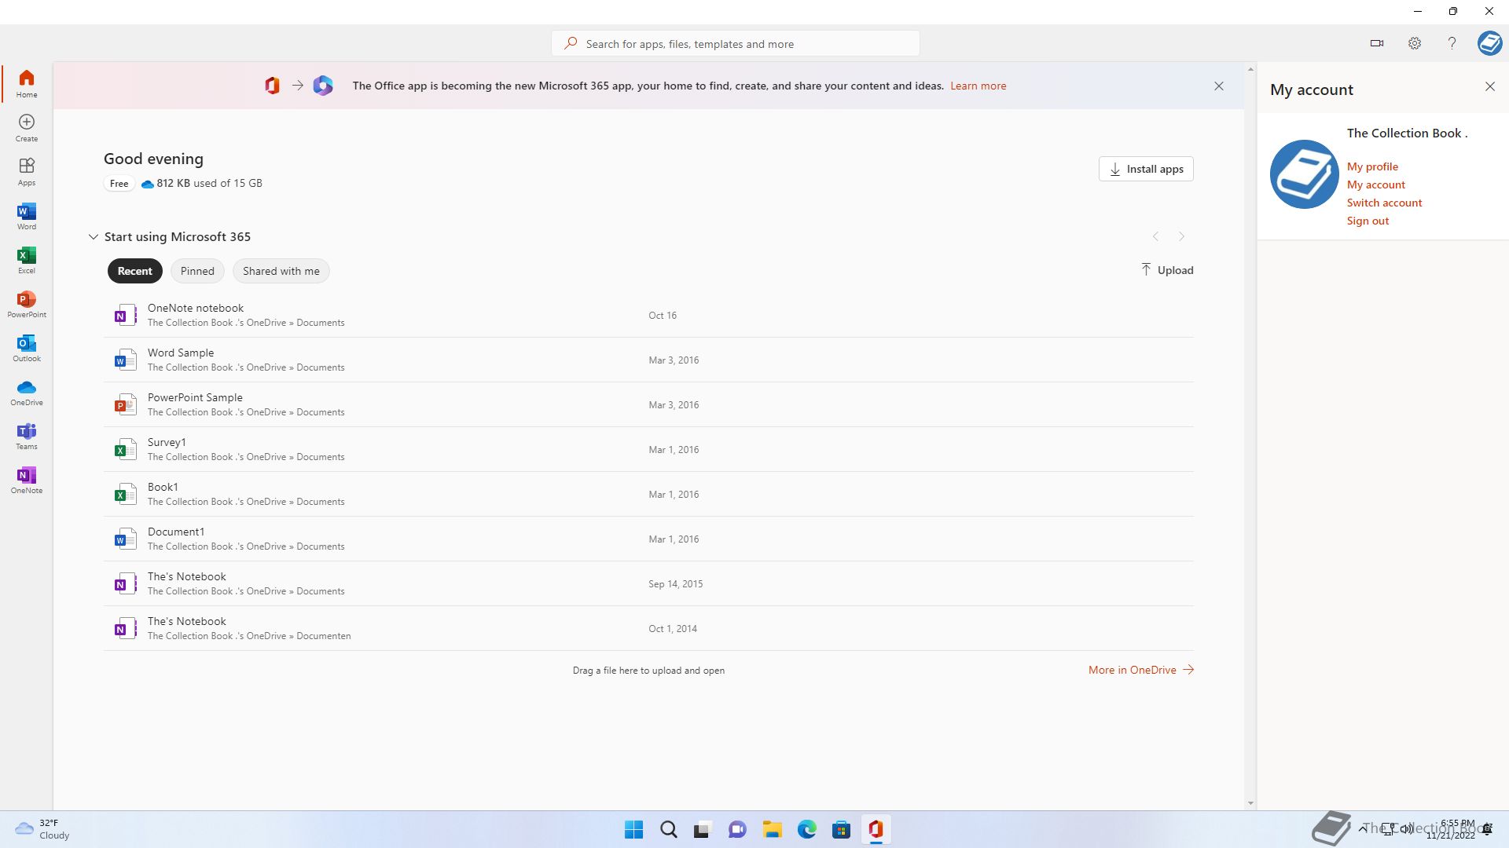Open File Explorer from the taskbar
The height and width of the screenshot is (848, 1509).
[772, 829]
